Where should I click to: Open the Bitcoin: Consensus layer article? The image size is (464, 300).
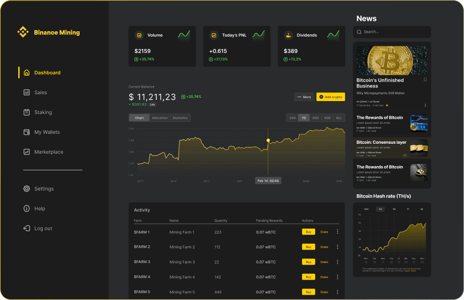click(392, 148)
